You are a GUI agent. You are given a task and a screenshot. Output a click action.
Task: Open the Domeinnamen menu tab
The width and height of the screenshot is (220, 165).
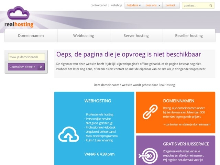pyautogui.click(x=31, y=36)
